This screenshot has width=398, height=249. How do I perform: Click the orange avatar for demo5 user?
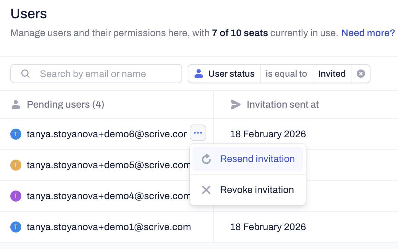(16, 165)
